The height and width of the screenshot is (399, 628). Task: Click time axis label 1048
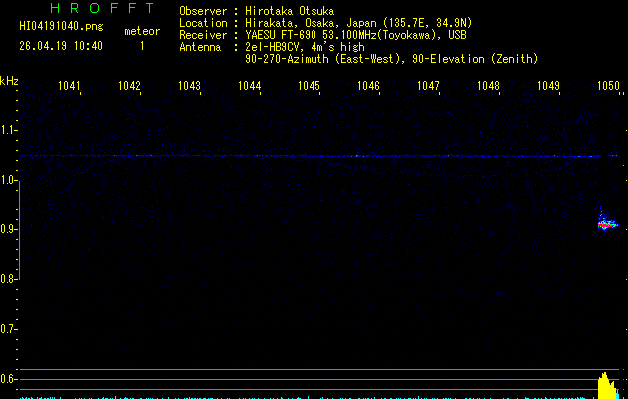(x=489, y=85)
